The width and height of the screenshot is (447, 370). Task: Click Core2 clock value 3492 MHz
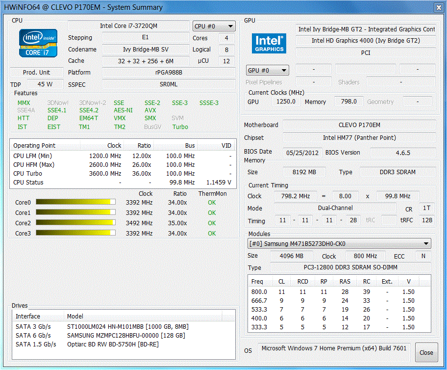[x=139, y=223]
